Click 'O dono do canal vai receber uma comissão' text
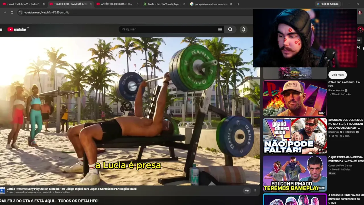 coord(30,192)
